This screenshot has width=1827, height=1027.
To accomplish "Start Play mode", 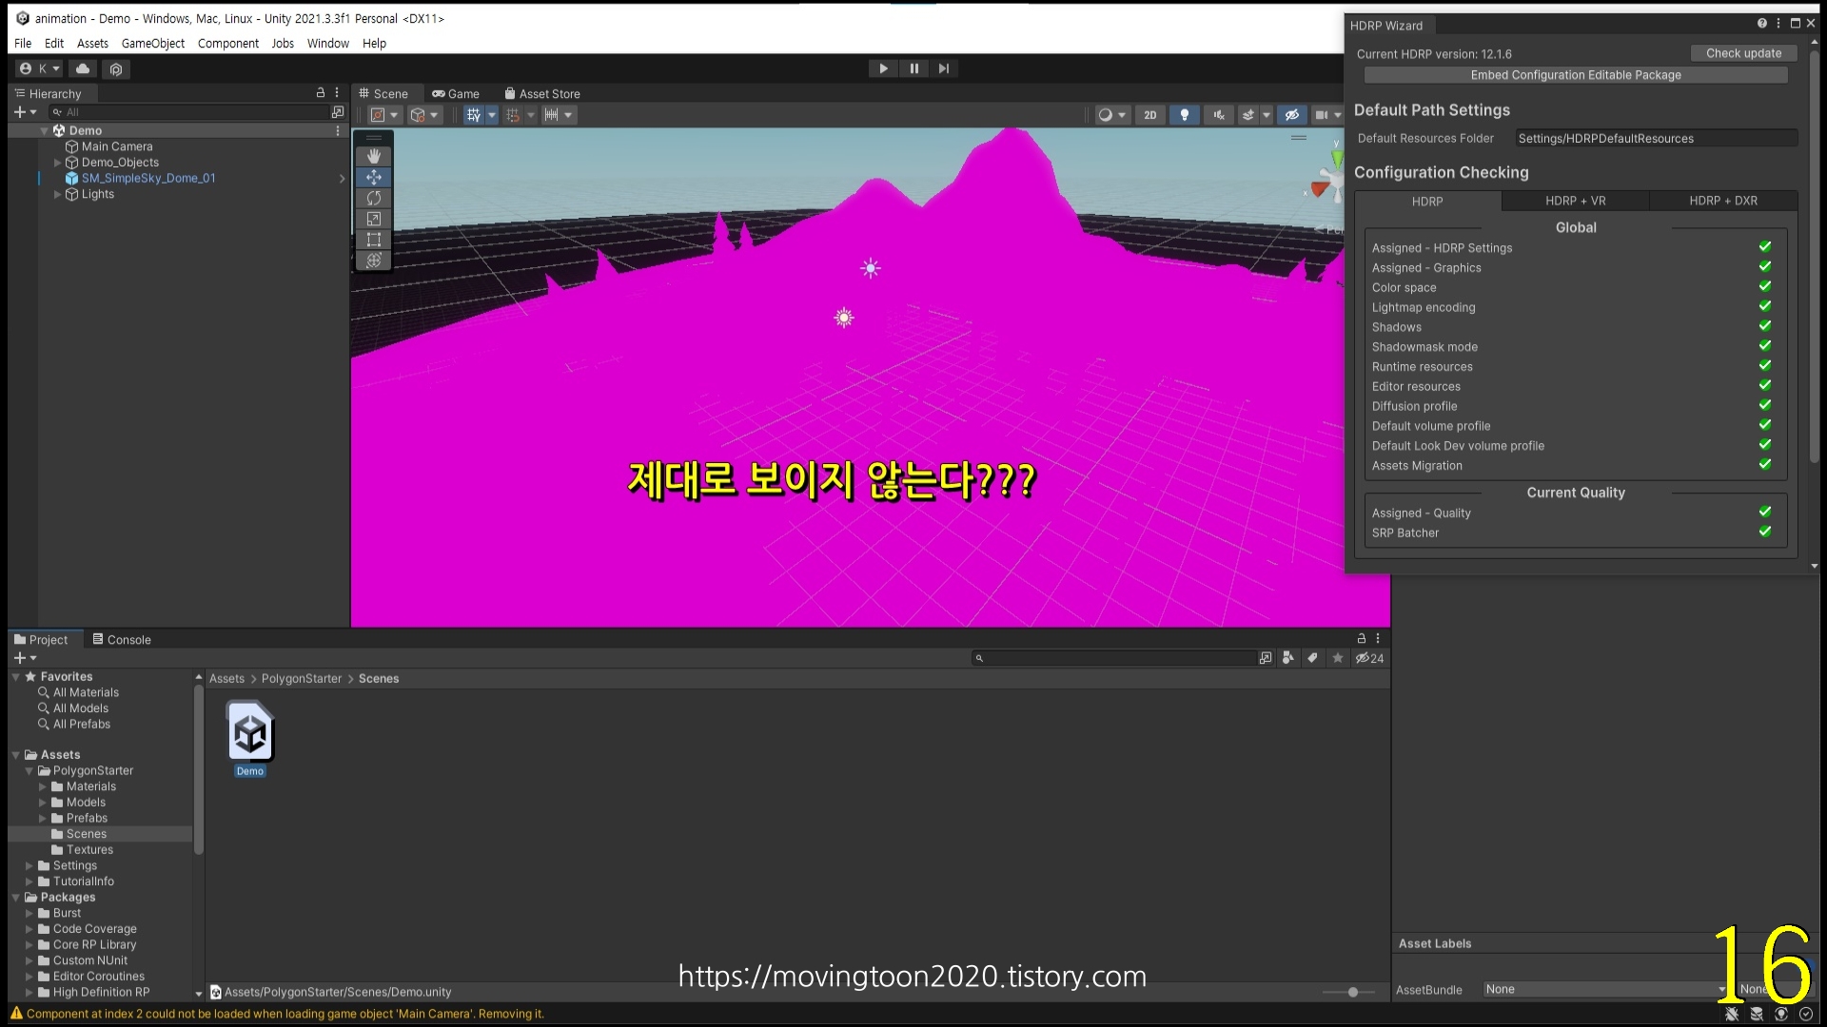I will (x=883, y=68).
